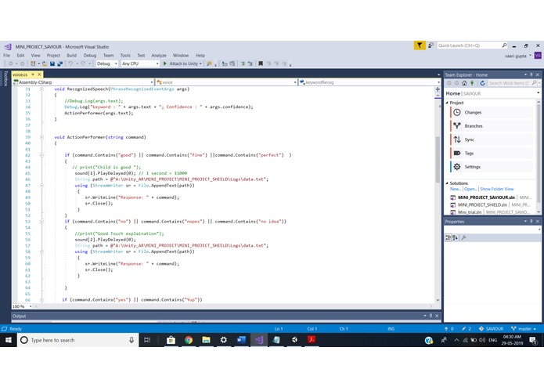This screenshot has height=387, width=544.
Task: Go Home in Team Explorer
Action: (x=464, y=83)
